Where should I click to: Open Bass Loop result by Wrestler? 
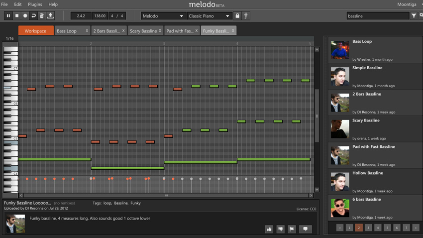(375, 50)
